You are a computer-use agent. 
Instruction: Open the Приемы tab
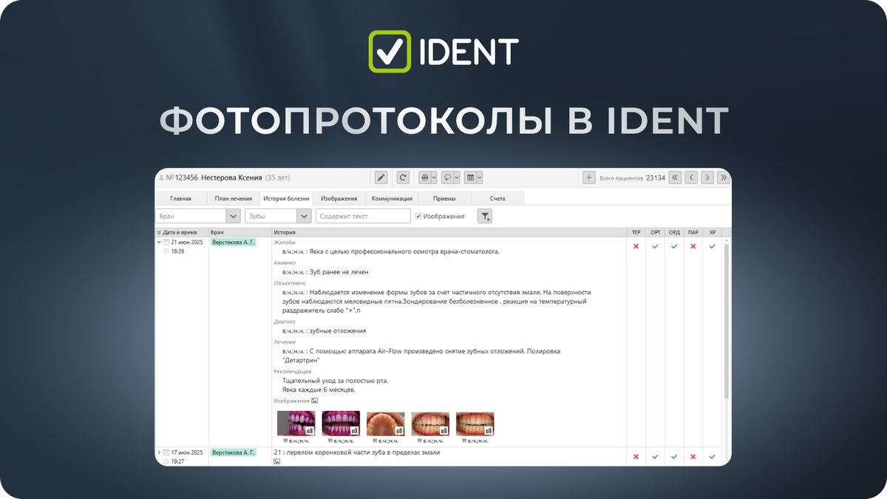coord(444,198)
